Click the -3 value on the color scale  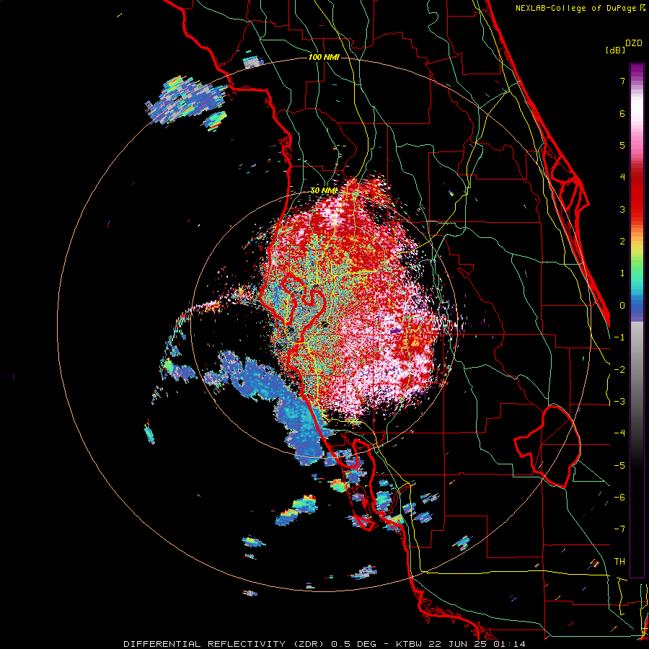pyautogui.click(x=619, y=401)
